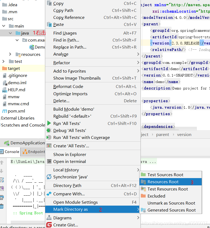The image size is (210, 228).
Task: Click the Resources Root folder icon
Action: (x=143, y=182)
